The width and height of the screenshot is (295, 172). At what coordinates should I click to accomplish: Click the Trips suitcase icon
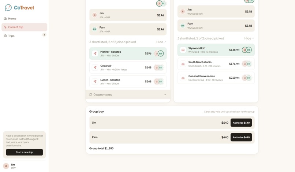[x=5, y=36]
